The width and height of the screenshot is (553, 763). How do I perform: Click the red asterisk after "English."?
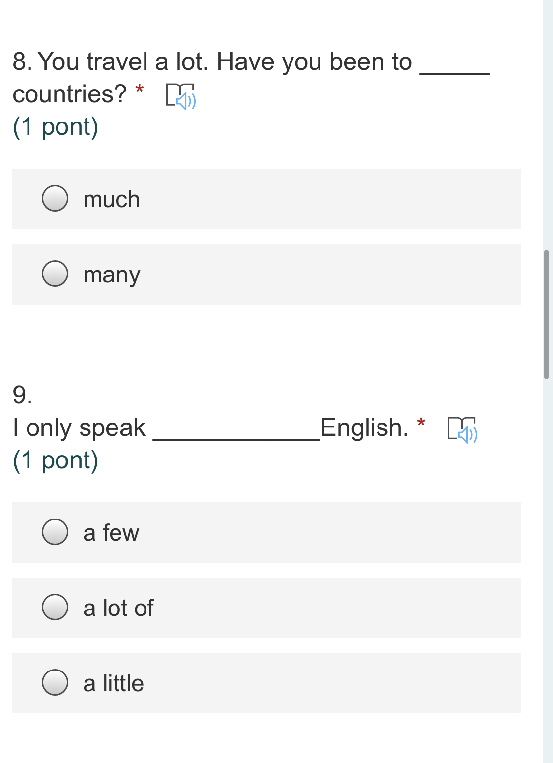pos(421,423)
